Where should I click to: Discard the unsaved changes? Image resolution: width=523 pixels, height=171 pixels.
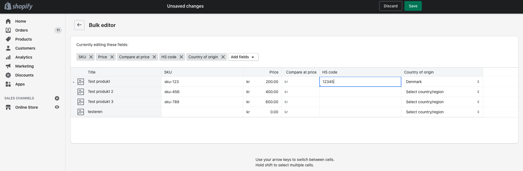390,6
